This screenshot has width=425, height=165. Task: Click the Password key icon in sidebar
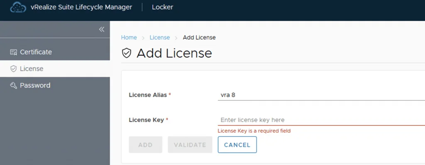14,85
